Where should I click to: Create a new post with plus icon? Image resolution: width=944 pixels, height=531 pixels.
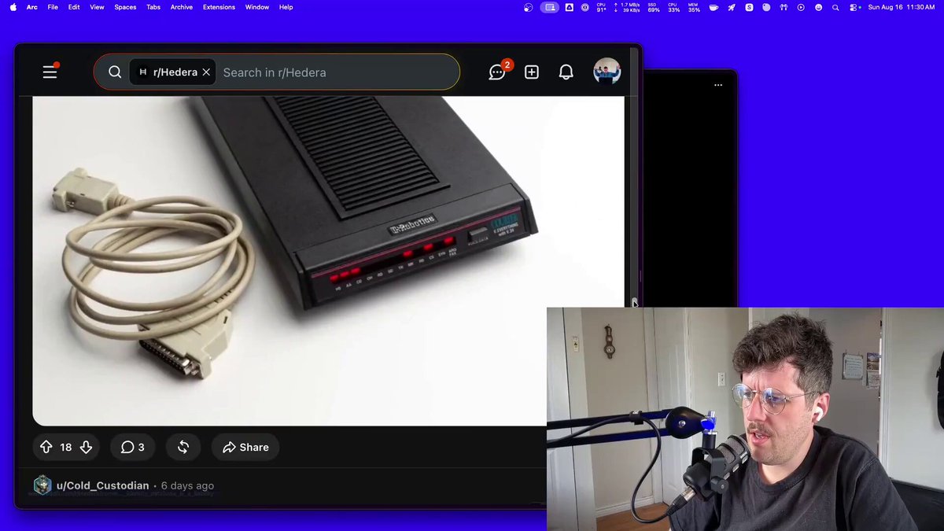[532, 72]
